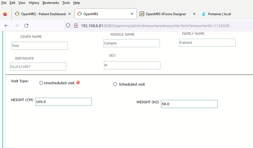
Task: Click the Visit Type: label
Action: (x=20, y=81)
